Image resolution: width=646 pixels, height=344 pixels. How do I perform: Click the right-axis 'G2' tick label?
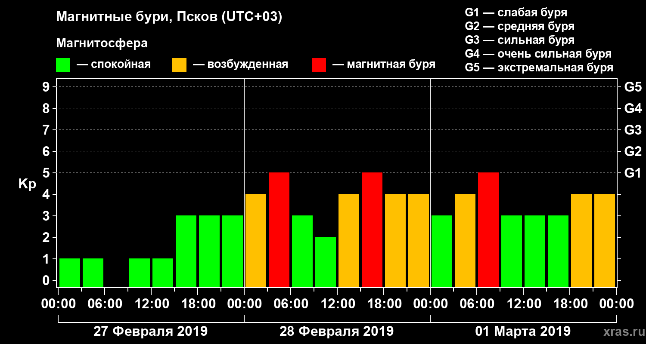[x=633, y=152]
